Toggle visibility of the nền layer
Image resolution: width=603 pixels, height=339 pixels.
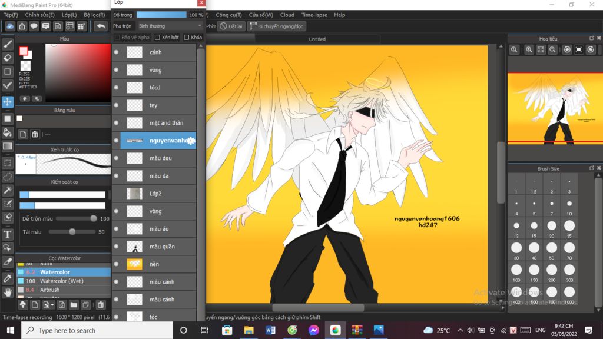[116, 264]
